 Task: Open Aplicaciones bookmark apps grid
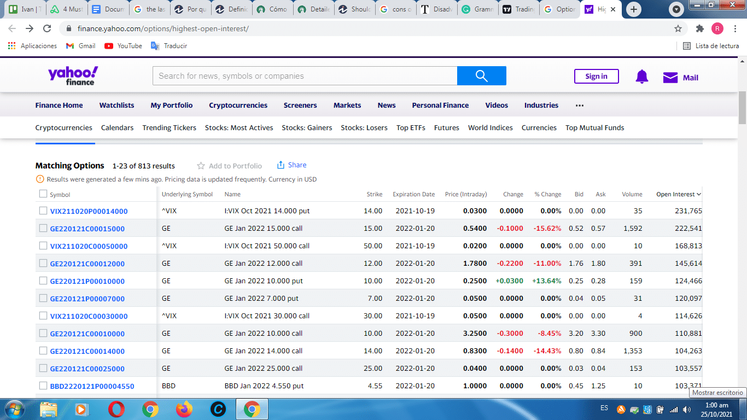[x=33, y=46]
